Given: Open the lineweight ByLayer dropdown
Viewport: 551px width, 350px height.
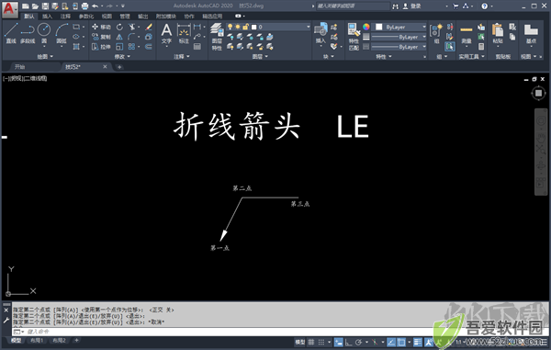Looking at the screenshot, I should coord(399,37).
